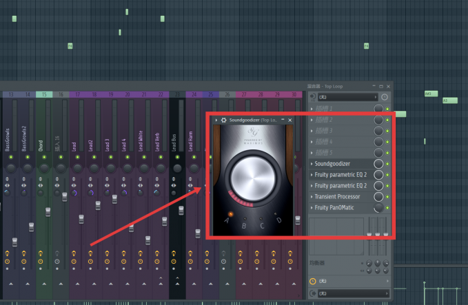Open the first Fruity parametric EQ 2 slot
468x305 pixels.
coord(341,175)
